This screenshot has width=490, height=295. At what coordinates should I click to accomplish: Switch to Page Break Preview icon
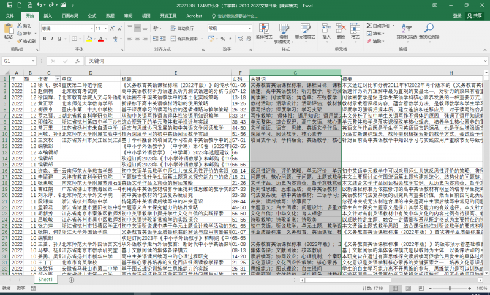(x=421, y=288)
